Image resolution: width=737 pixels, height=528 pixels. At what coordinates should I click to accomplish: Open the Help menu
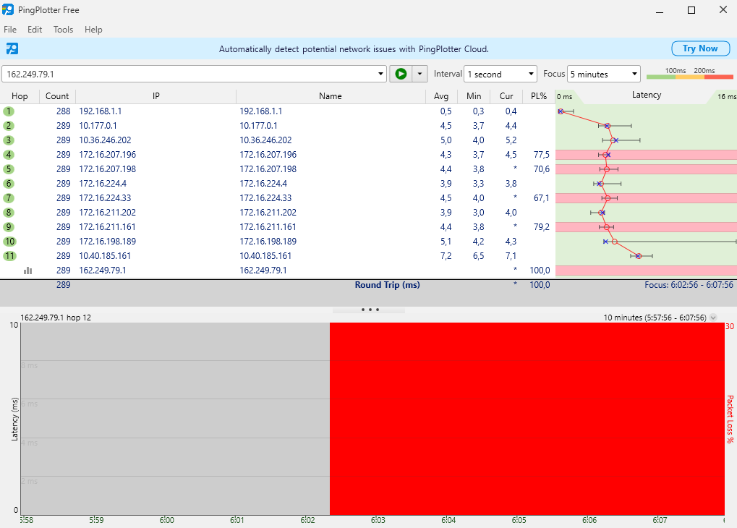pos(93,29)
